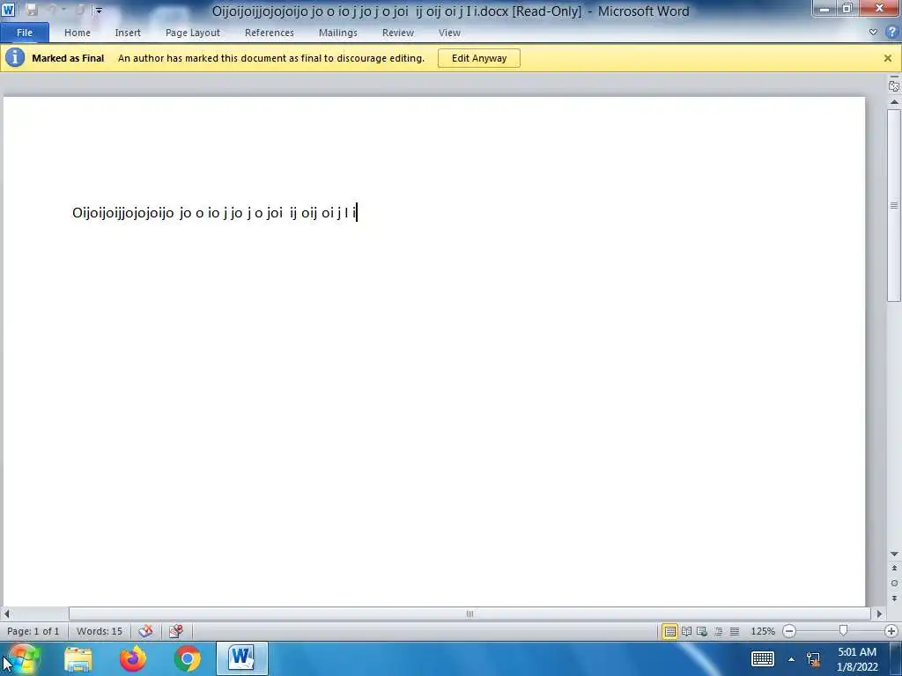The height and width of the screenshot is (676, 902).
Task: Open the undo history dropdown arrow
Action: [63, 10]
